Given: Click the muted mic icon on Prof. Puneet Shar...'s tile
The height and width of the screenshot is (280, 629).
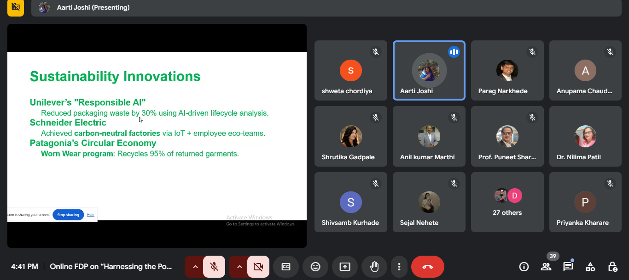Looking at the screenshot, I should [532, 118].
